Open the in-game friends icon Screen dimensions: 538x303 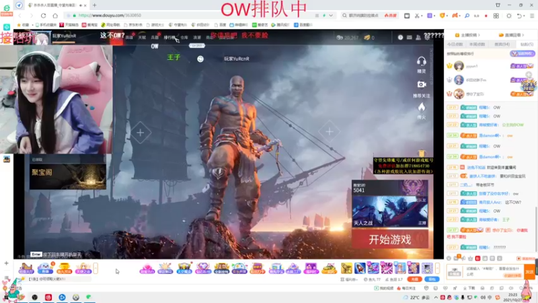(x=418, y=38)
